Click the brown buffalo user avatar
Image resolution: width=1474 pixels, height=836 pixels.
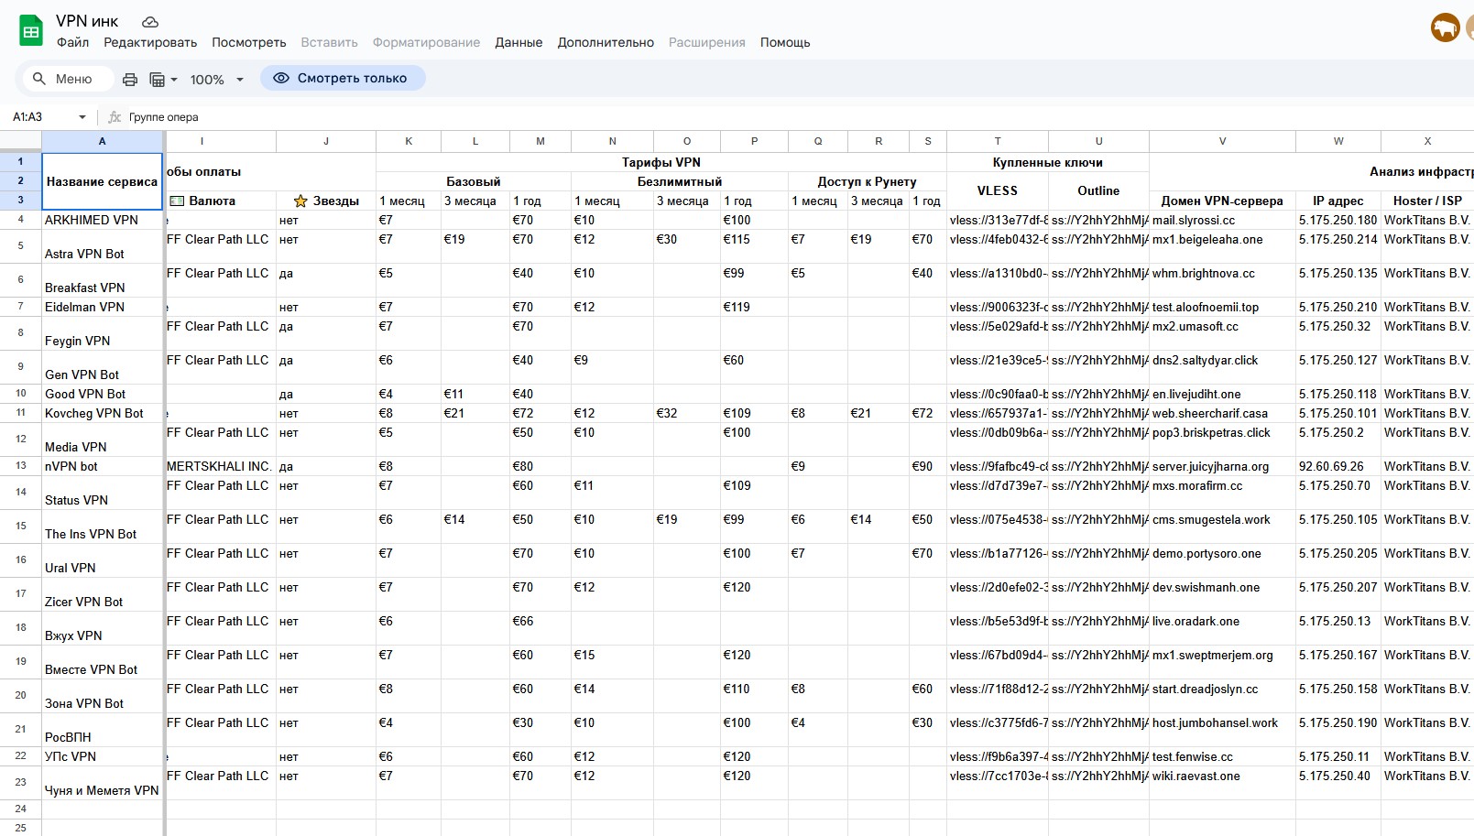tap(1445, 28)
